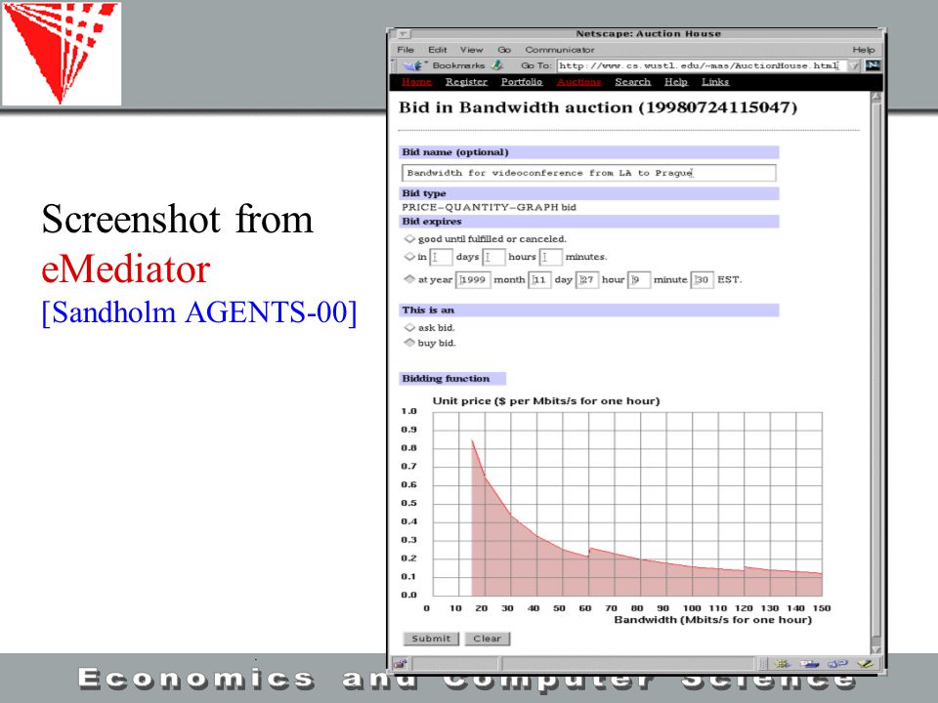The image size is (938, 703).
Task: Select 'good until fulfilled or canceled' option
Action: [409, 238]
